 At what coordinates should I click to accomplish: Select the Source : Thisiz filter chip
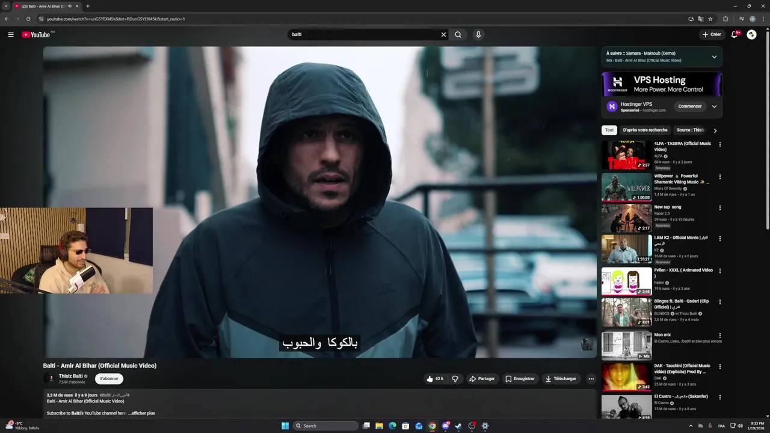point(690,130)
